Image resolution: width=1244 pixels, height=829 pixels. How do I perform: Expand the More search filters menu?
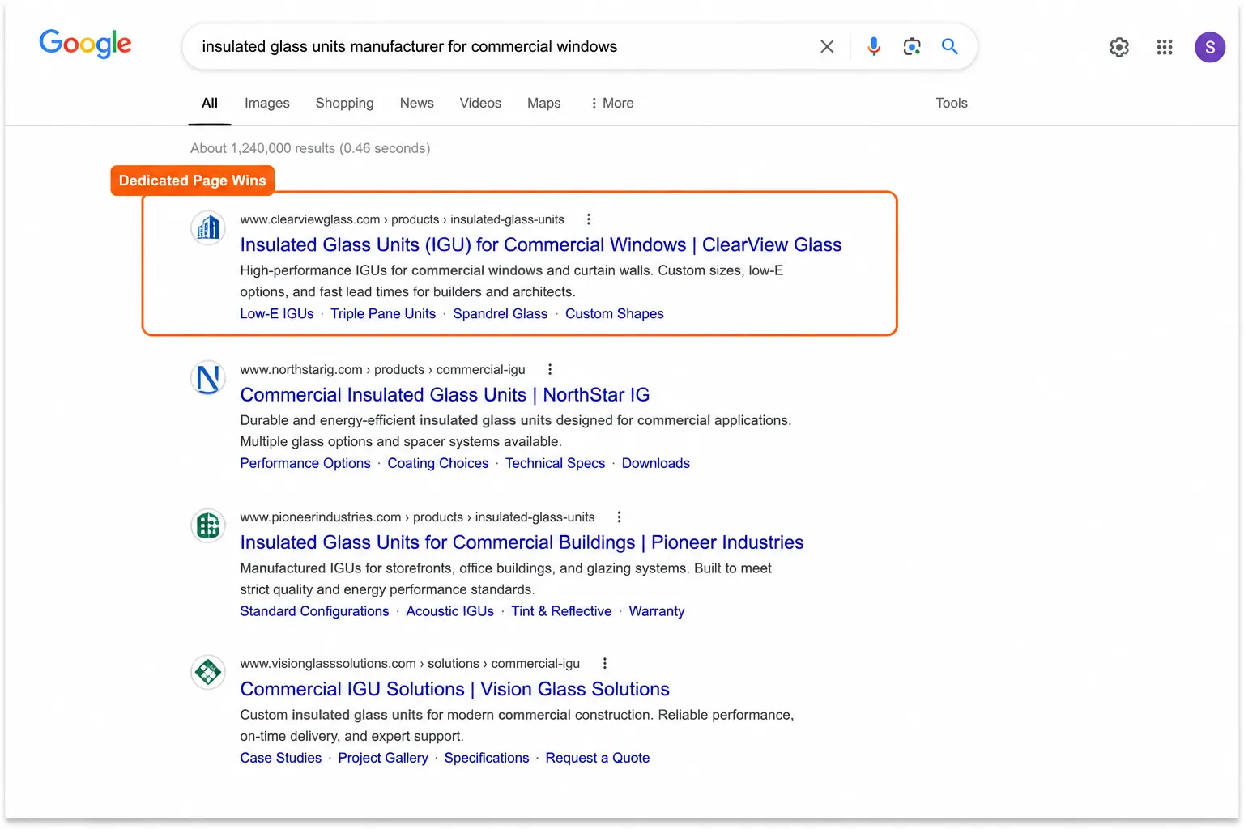[612, 103]
